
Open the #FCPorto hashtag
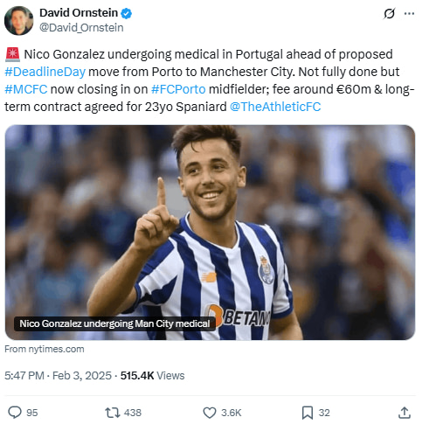point(178,89)
